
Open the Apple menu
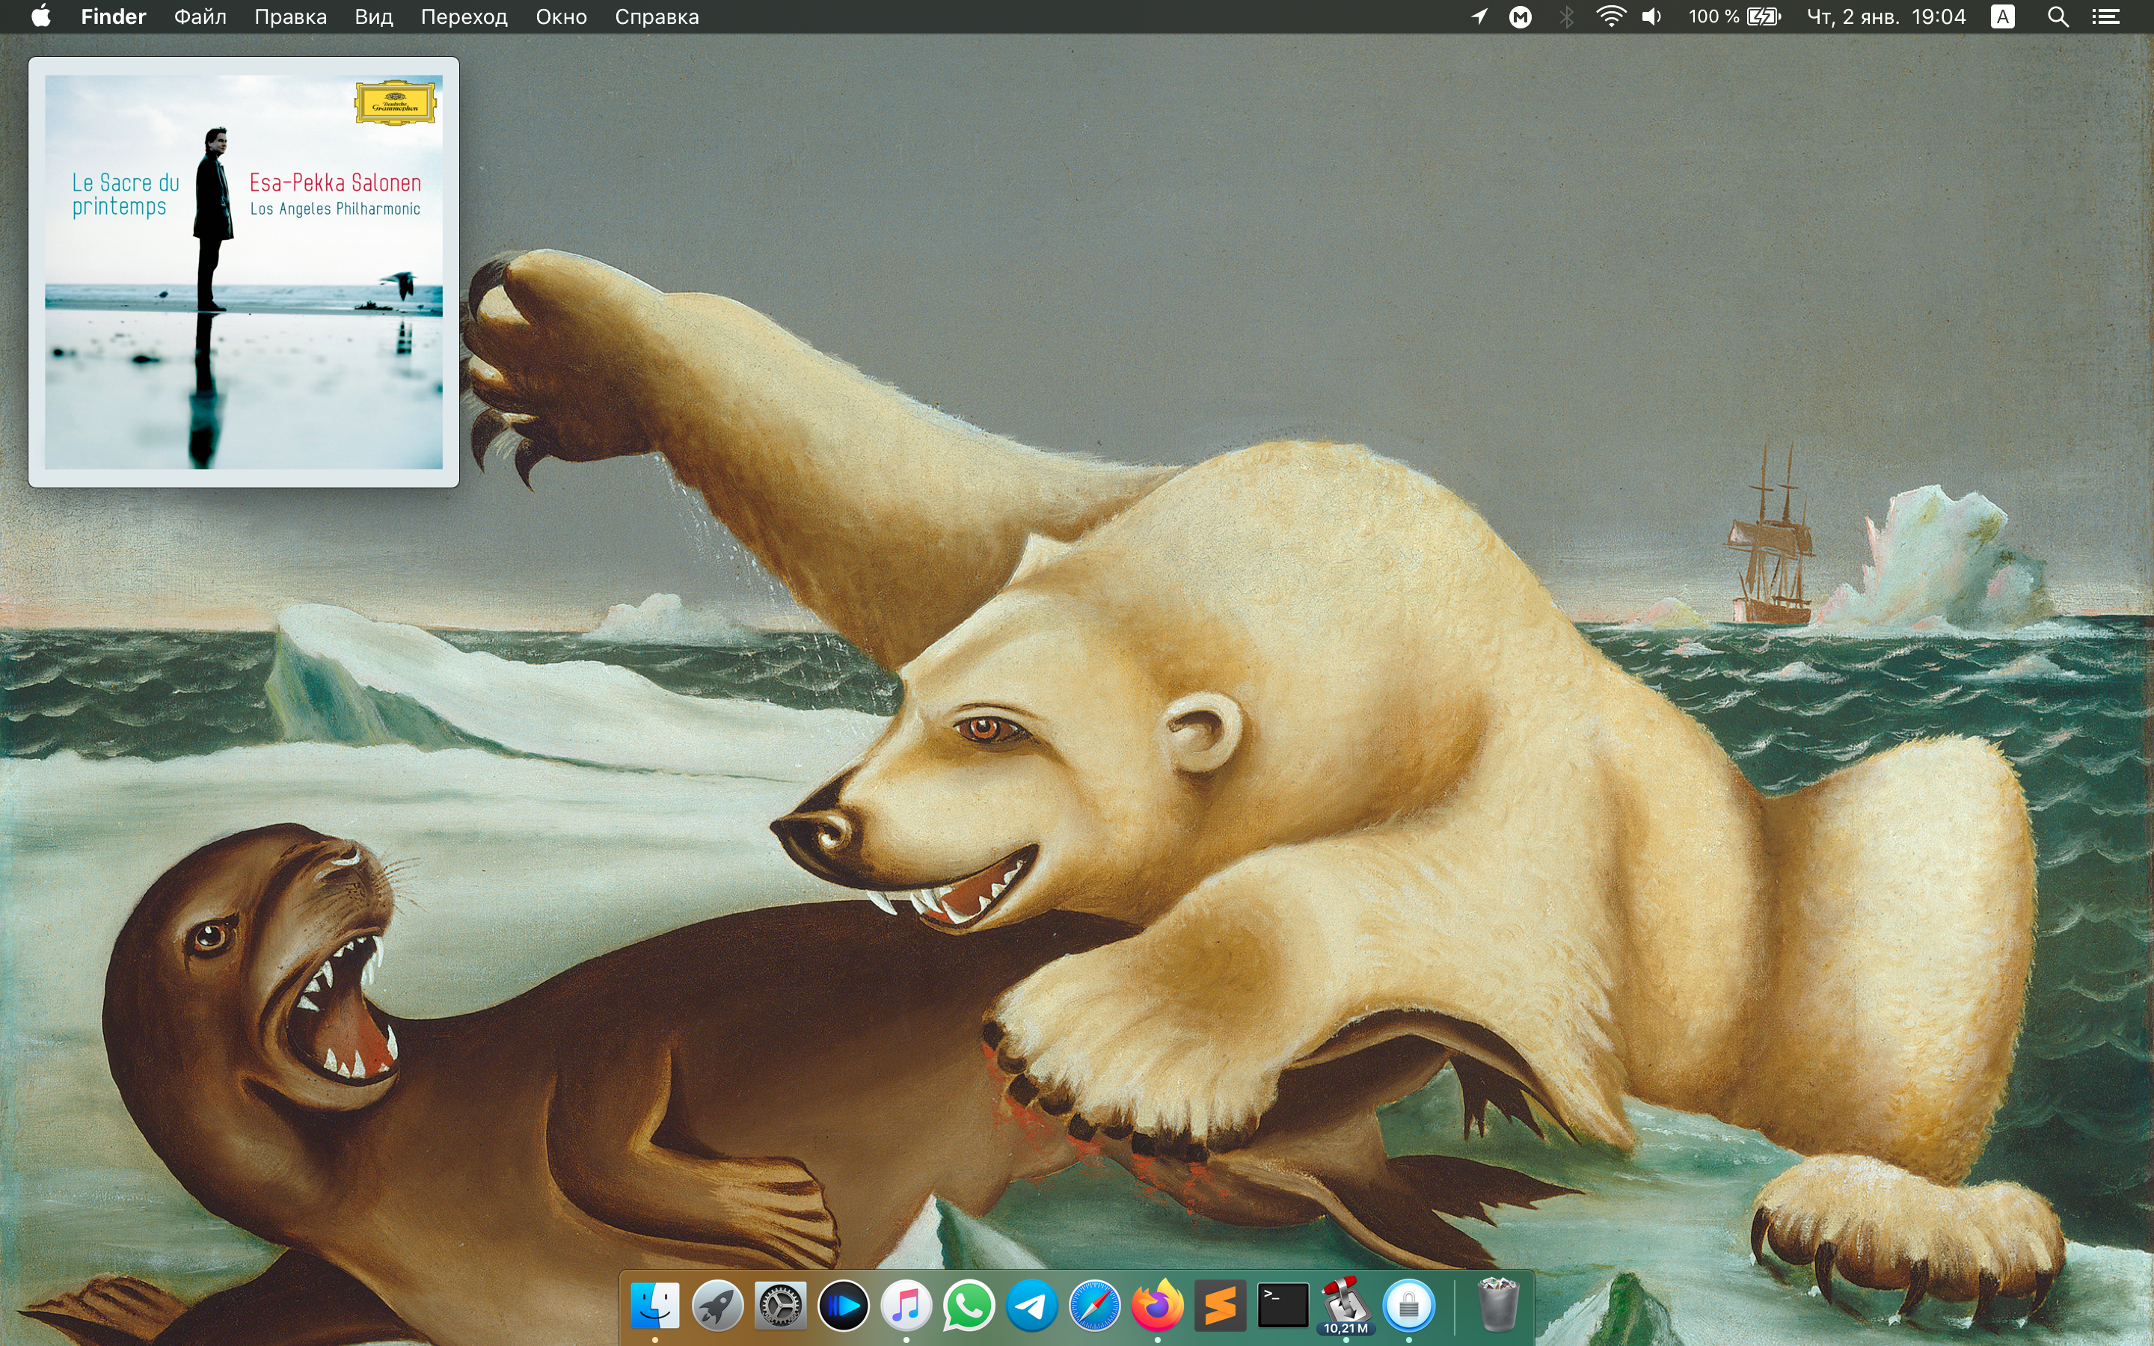41,16
